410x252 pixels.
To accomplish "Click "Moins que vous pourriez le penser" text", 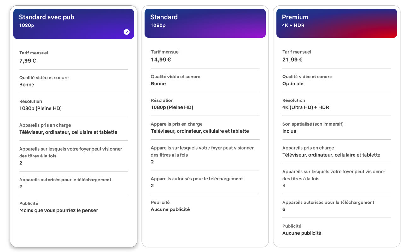I will (x=59, y=210).
